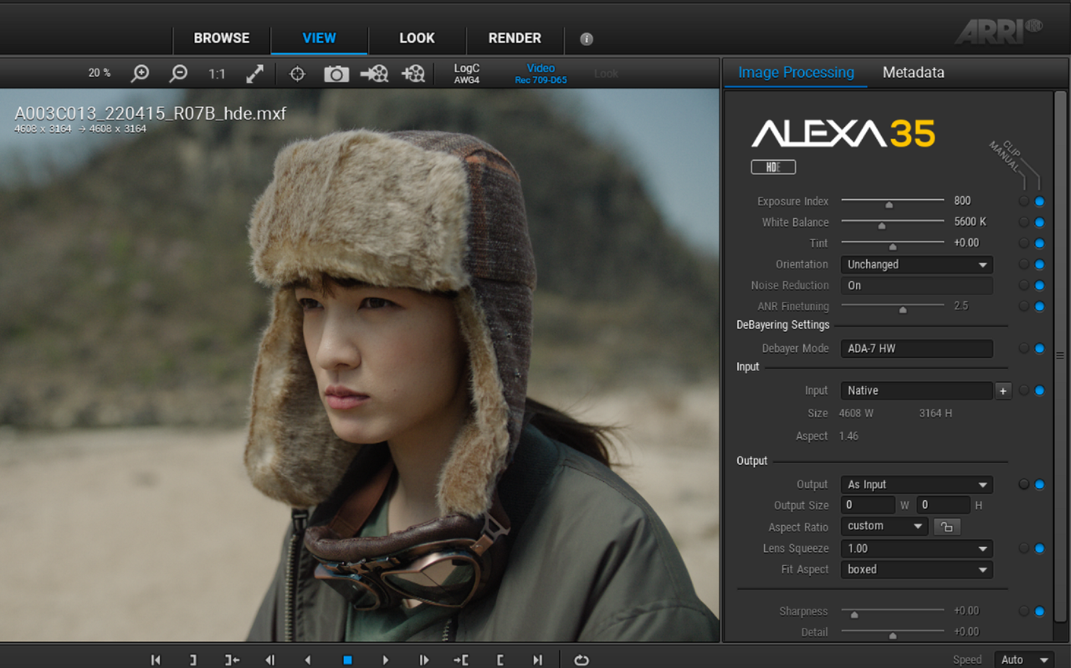This screenshot has height=668, width=1071.
Task: Expand the Output dropdown showing As Input
Action: tap(916, 484)
